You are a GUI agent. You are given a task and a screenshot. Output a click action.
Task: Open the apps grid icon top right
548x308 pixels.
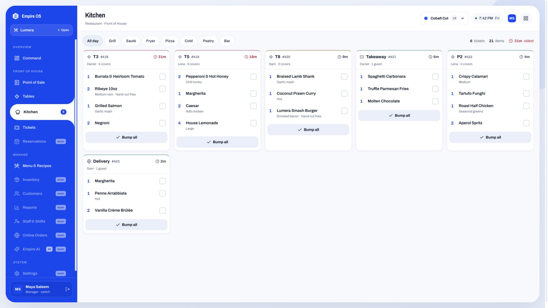(x=526, y=18)
